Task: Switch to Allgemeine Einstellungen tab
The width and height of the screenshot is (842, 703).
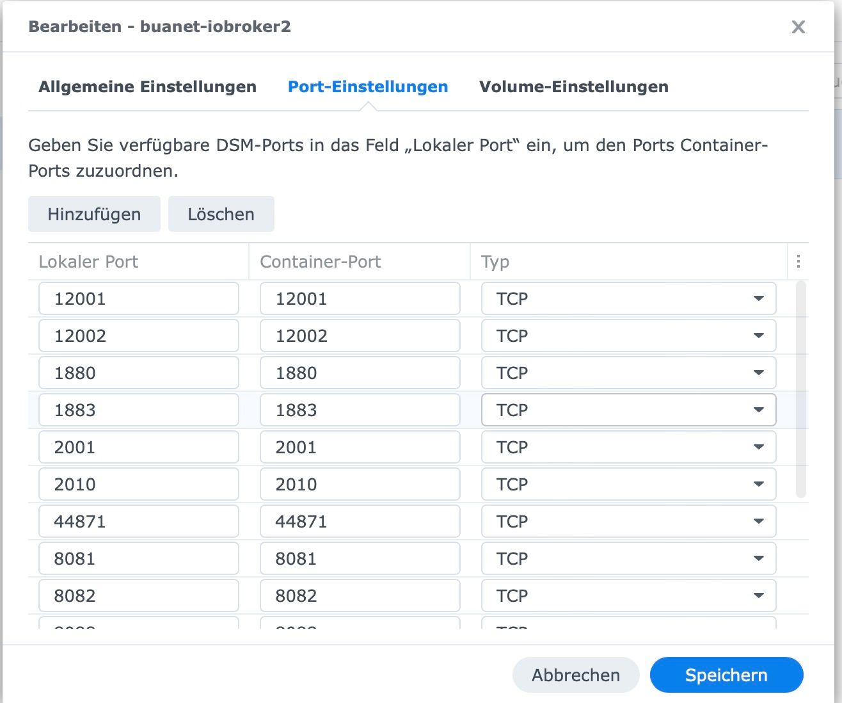Action: pos(147,87)
